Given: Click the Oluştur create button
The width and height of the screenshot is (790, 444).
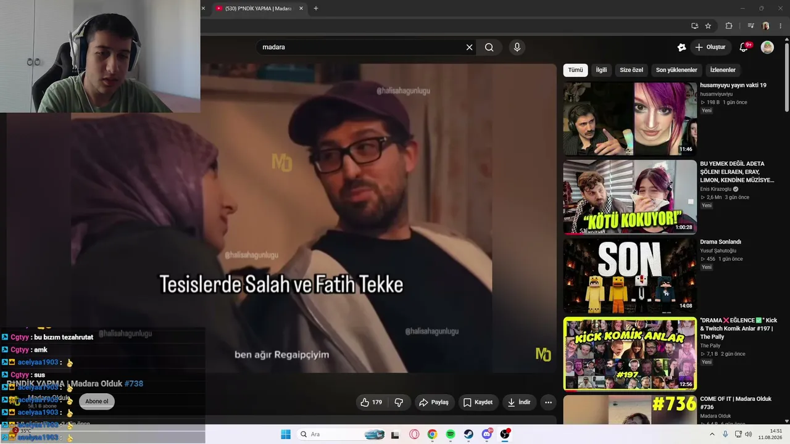Looking at the screenshot, I should tap(710, 47).
